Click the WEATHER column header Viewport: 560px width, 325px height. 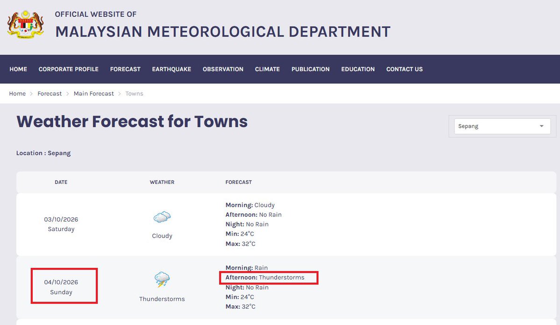tap(162, 182)
